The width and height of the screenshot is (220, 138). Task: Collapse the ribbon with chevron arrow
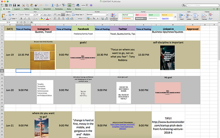click(214, 9)
